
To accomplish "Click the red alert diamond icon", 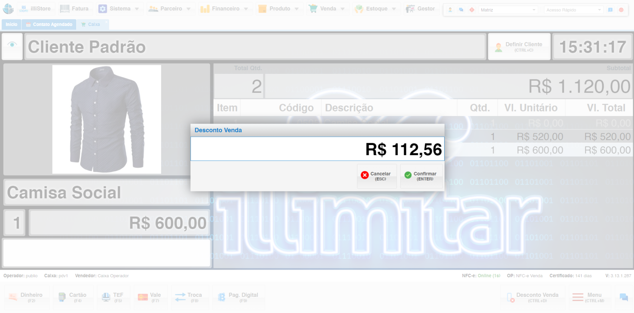I will [x=472, y=10].
